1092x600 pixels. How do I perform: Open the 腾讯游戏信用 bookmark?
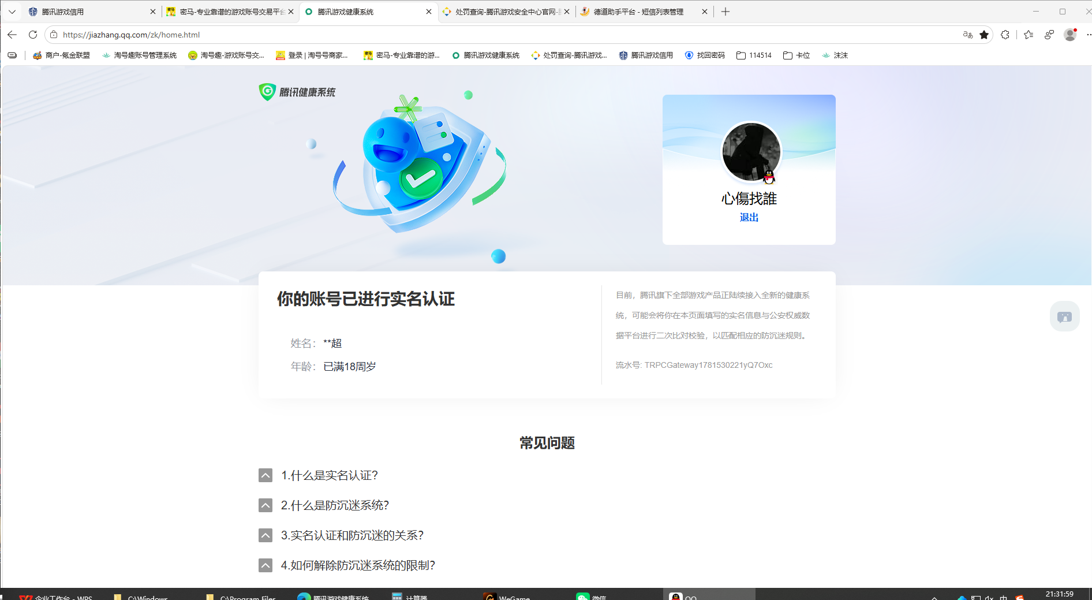click(646, 55)
